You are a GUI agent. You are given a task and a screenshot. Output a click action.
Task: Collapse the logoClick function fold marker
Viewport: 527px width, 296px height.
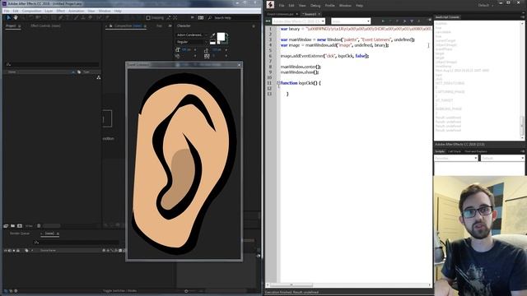point(278,83)
